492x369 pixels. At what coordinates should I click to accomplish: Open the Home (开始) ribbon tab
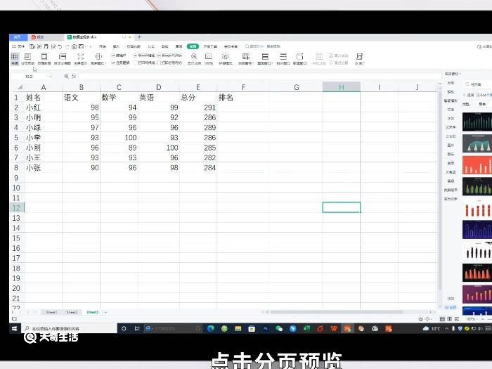103,46
